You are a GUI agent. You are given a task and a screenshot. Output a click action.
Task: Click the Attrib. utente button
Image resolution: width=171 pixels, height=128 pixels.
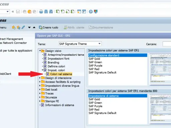(74, 27)
